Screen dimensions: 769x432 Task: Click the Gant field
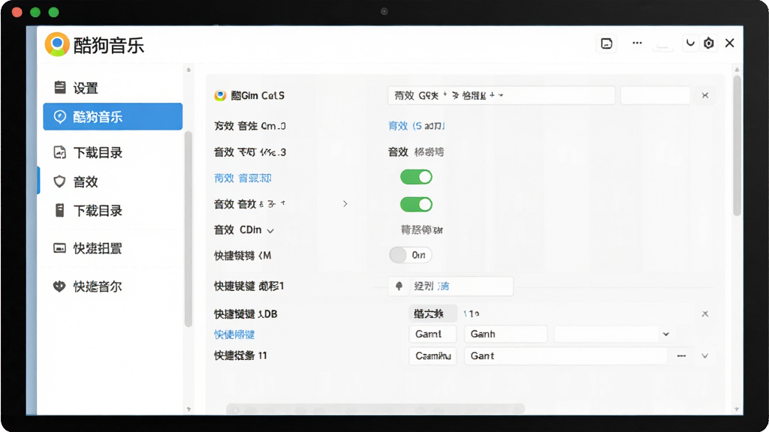[565, 356]
